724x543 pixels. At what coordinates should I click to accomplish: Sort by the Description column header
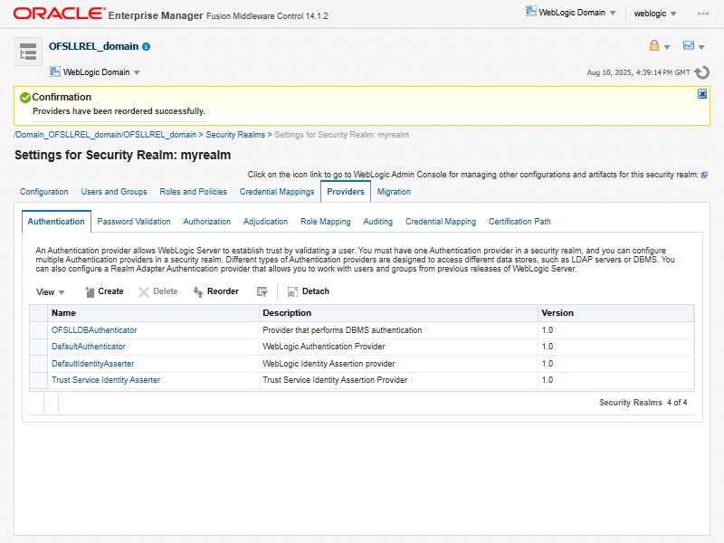click(398, 313)
